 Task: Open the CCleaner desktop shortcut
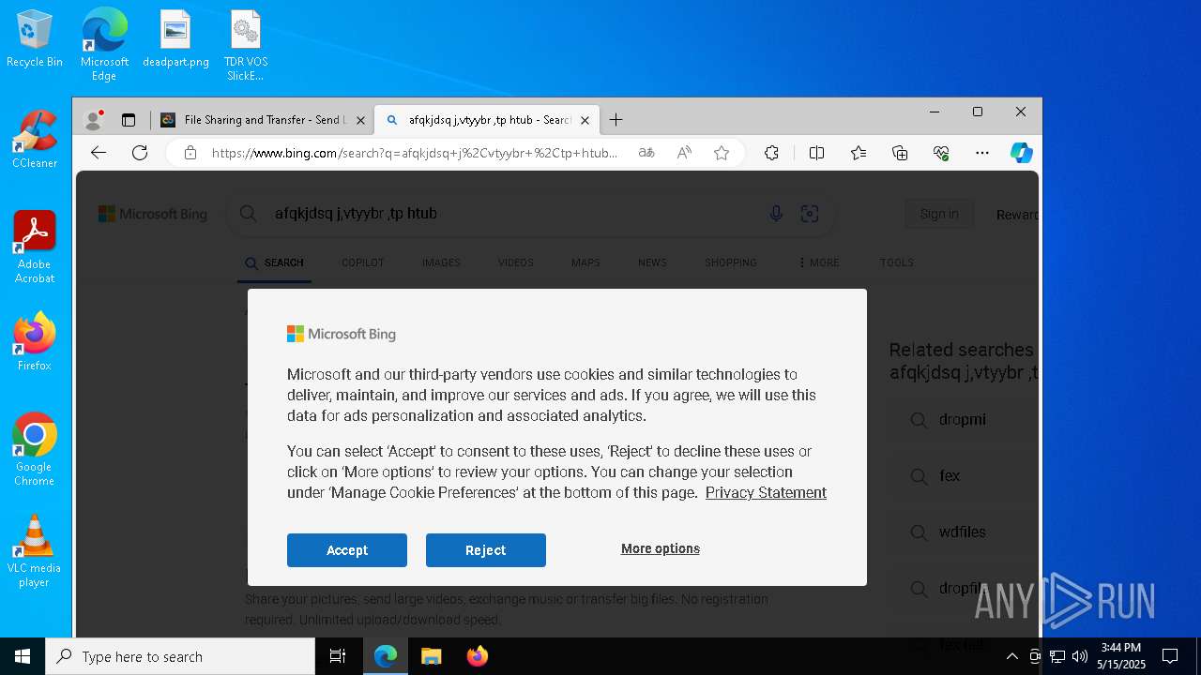point(35,140)
